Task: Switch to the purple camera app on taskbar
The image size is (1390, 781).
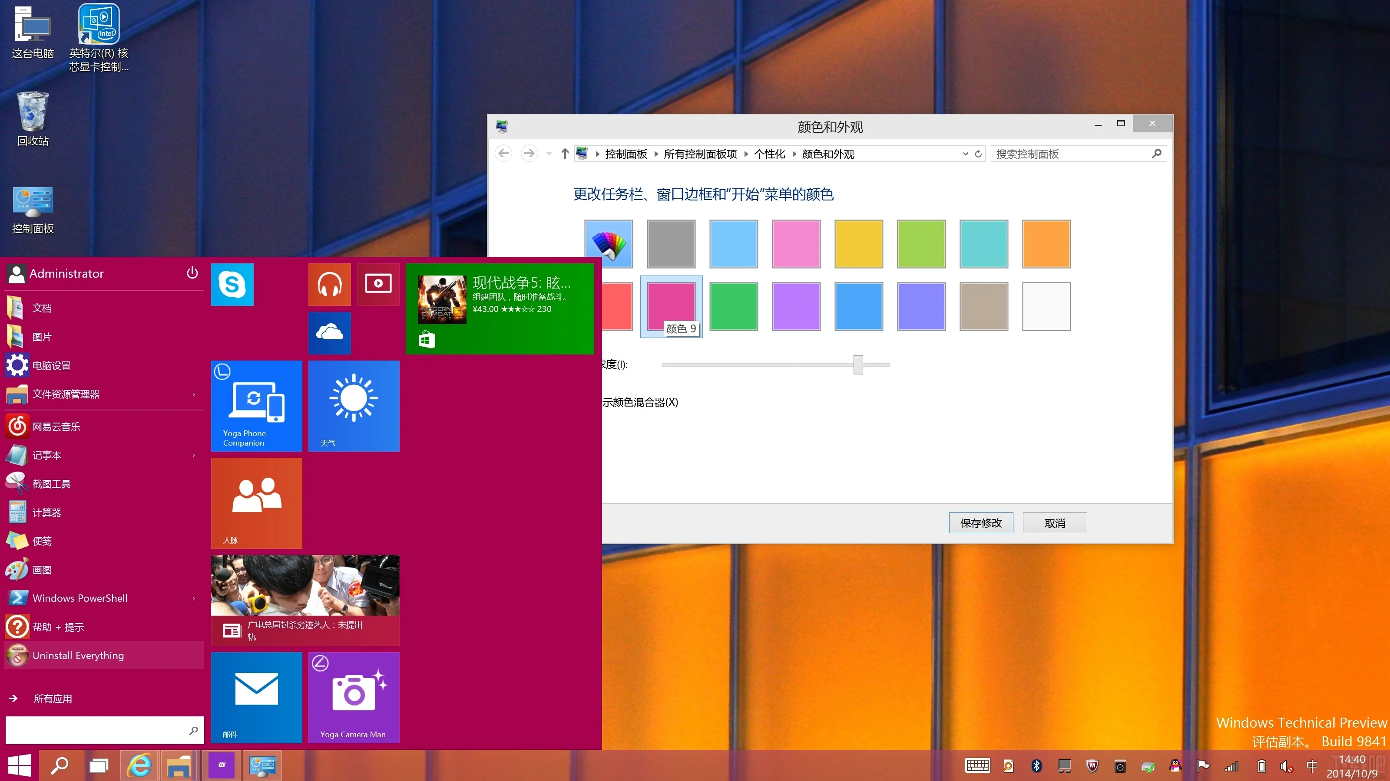Action: pos(221,765)
